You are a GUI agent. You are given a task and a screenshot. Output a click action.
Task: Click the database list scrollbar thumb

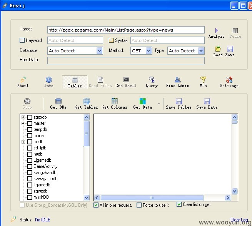(86, 134)
